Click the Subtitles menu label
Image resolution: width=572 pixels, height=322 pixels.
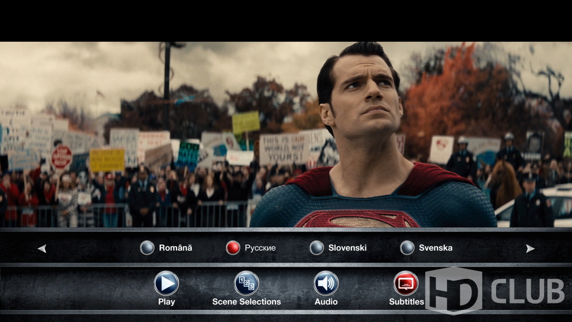pyautogui.click(x=407, y=302)
